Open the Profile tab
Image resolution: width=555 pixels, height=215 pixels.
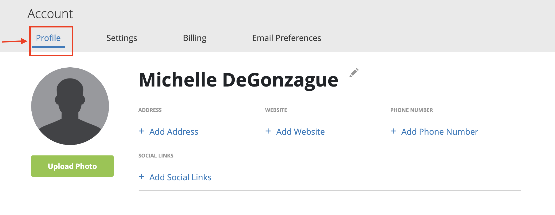[48, 38]
